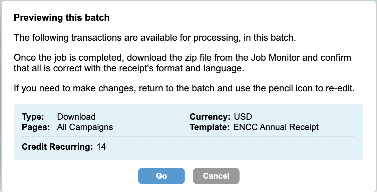Image resolution: width=377 pixels, height=192 pixels.
Task: Dismiss dialog with Cancel button
Action: point(216,176)
